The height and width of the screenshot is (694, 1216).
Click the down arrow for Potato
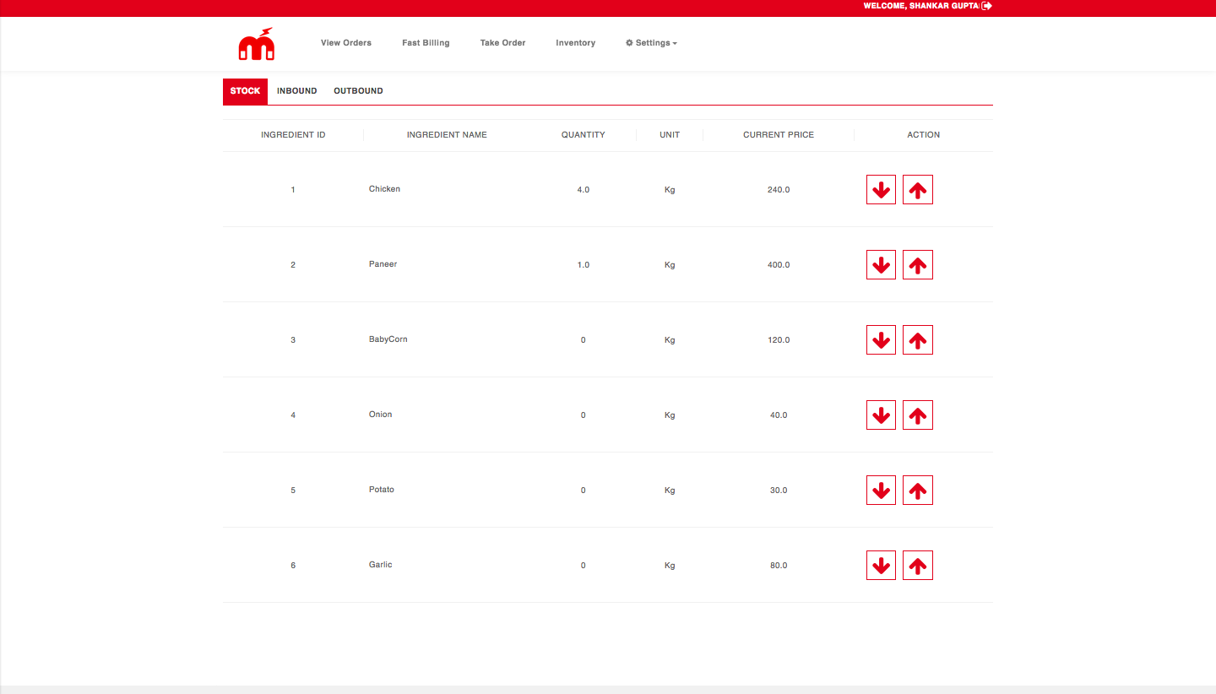(881, 491)
